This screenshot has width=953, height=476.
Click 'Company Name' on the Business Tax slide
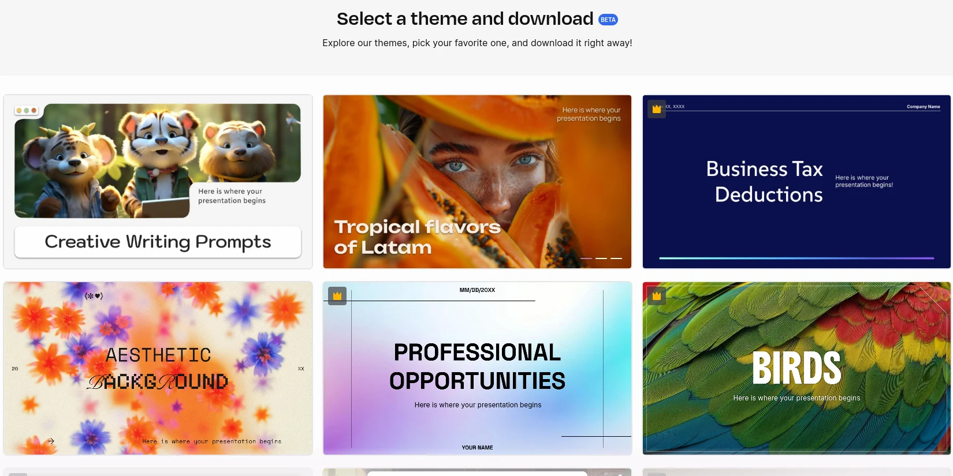(x=923, y=107)
